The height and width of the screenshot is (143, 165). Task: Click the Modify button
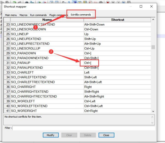[51, 135]
